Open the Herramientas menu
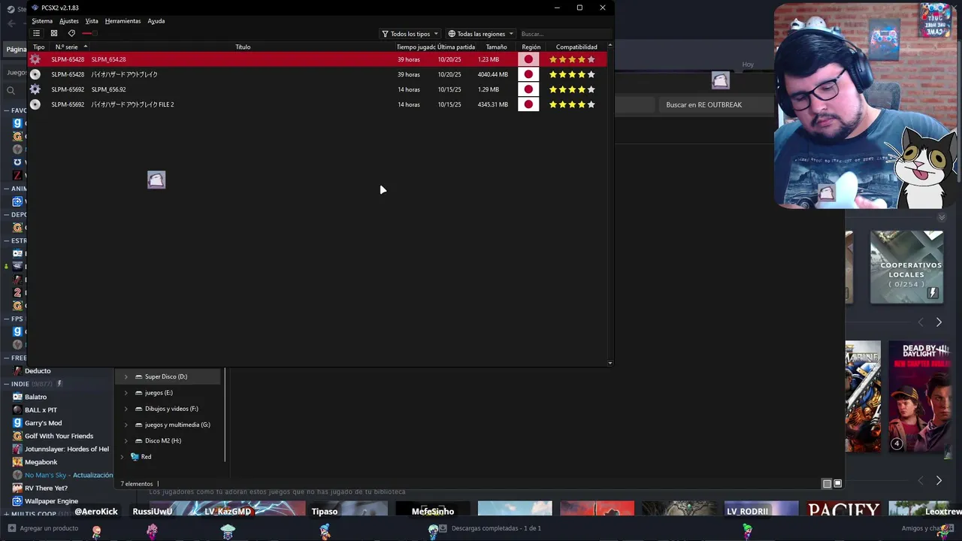The image size is (962, 541). point(123,21)
